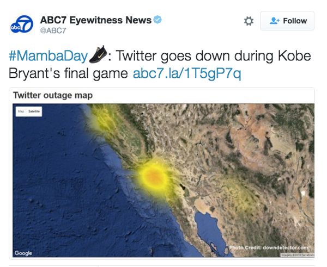The height and width of the screenshot is (267, 327).
Task: Switch to the Map view tab
Action: (x=21, y=111)
